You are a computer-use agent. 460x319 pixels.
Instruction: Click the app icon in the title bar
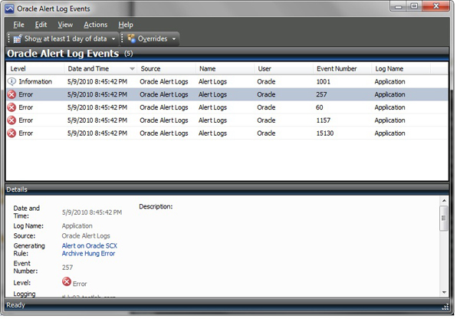[x=9, y=8]
